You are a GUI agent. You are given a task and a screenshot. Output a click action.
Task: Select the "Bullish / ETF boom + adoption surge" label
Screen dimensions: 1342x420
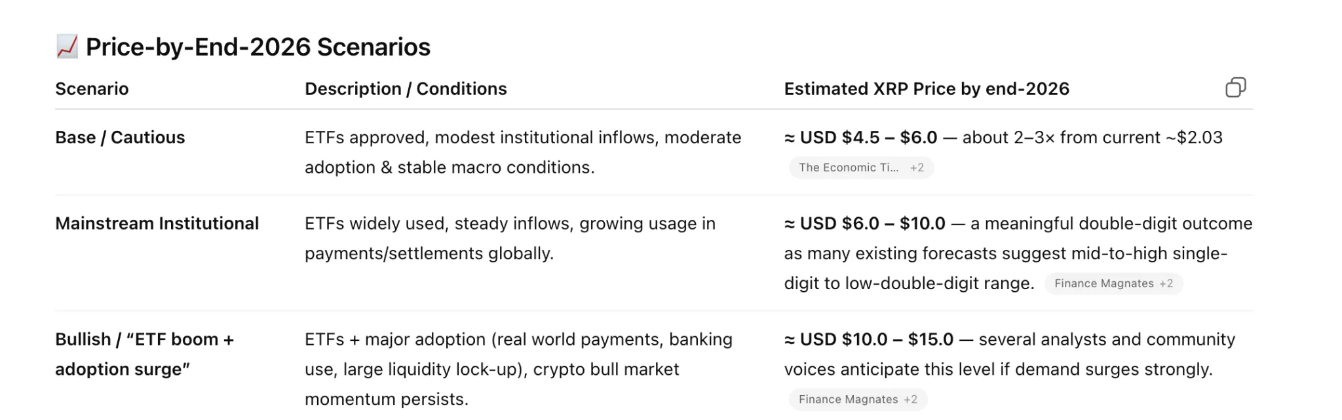coord(145,353)
